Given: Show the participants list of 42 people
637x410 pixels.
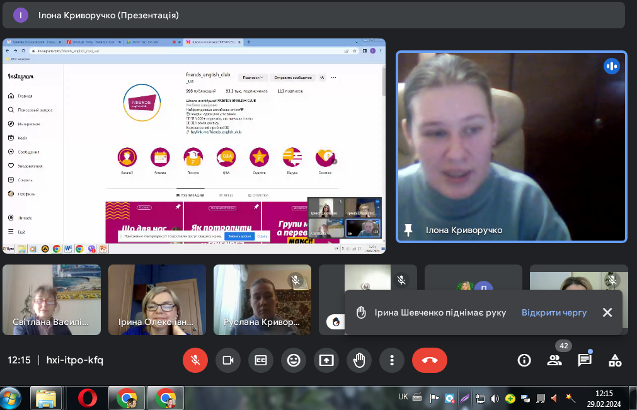Looking at the screenshot, I should click(554, 360).
